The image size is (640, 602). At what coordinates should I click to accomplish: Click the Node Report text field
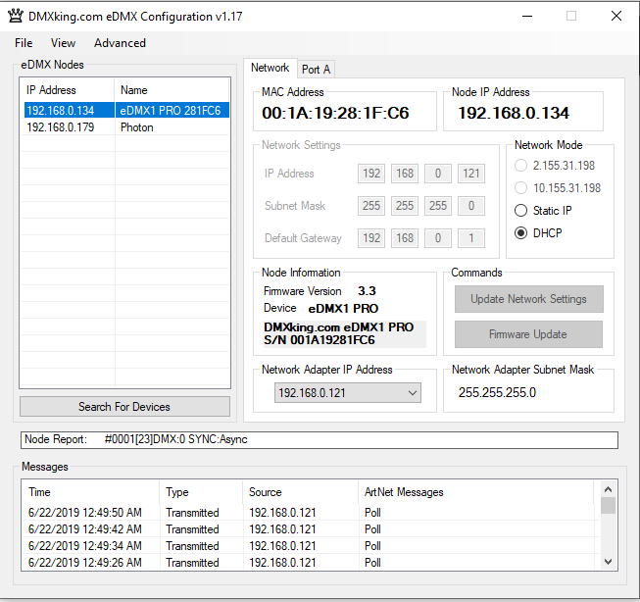(320, 439)
